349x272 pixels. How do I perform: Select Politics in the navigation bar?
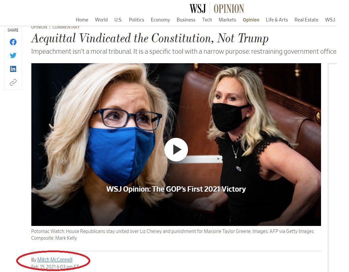click(x=136, y=20)
